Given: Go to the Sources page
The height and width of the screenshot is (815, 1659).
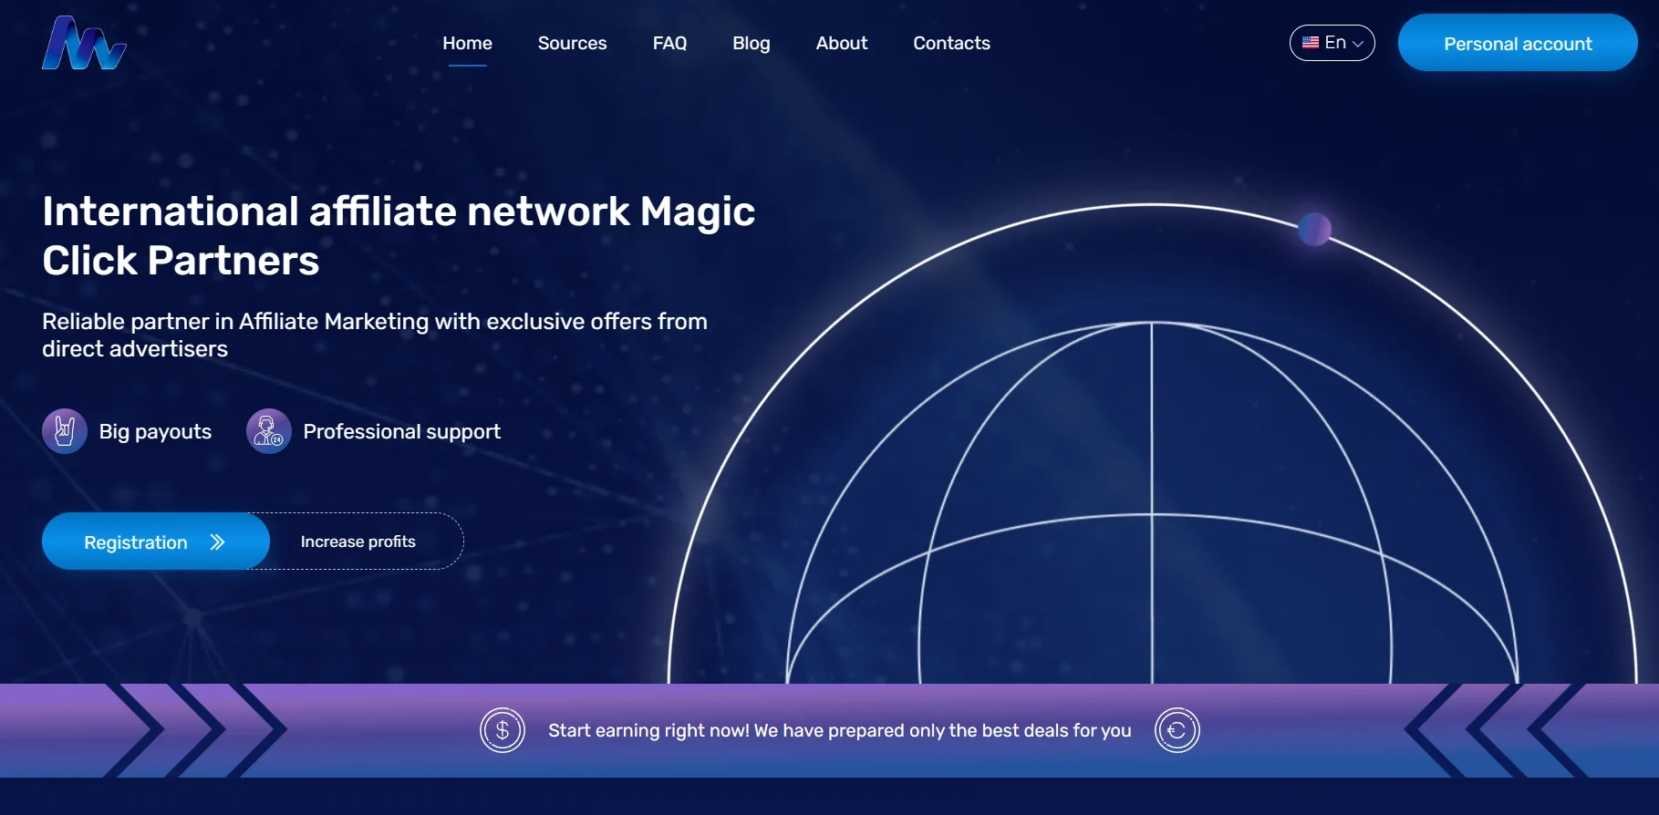Looking at the screenshot, I should 572,43.
